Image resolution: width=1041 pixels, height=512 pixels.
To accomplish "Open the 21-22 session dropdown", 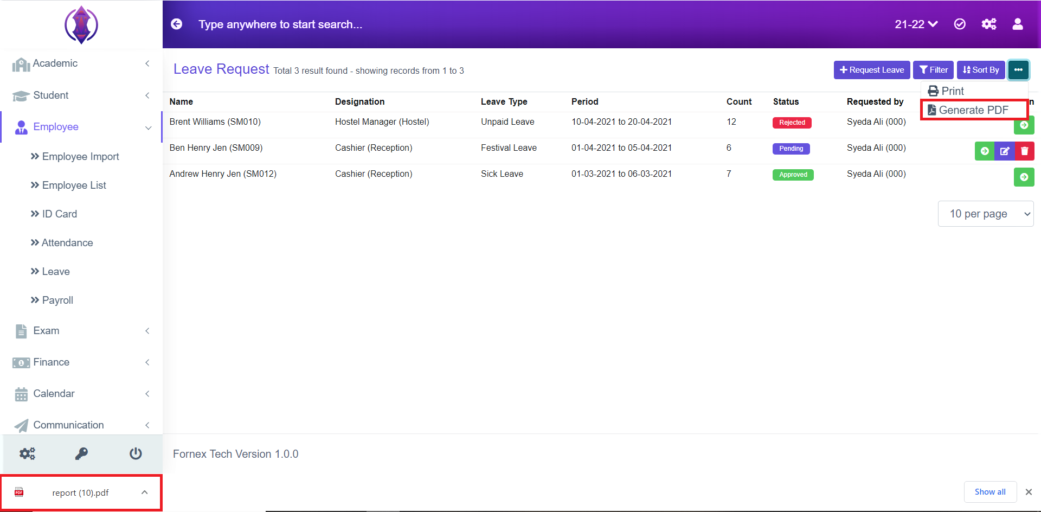I will [x=916, y=24].
